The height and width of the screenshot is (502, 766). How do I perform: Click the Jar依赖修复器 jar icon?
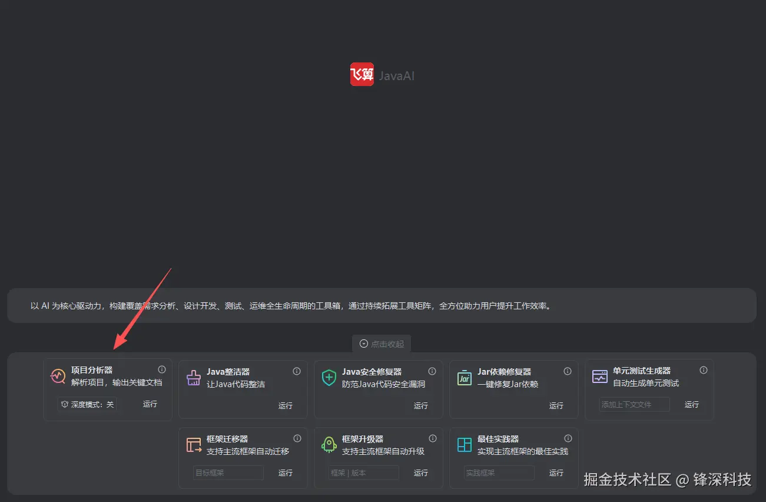tap(465, 378)
